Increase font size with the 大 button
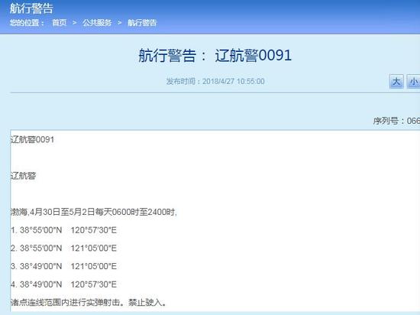The width and height of the screenshot is (420, 315). click(x=396, y=81)
